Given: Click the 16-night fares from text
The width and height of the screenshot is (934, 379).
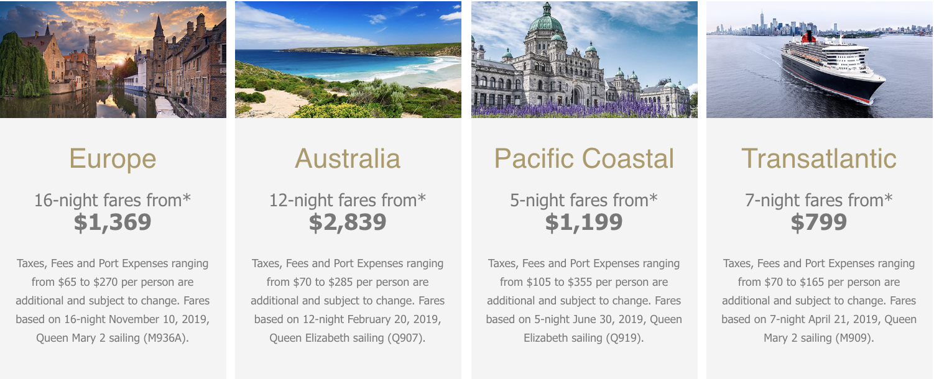Looking at the screenshot, I should pos(113,200).
